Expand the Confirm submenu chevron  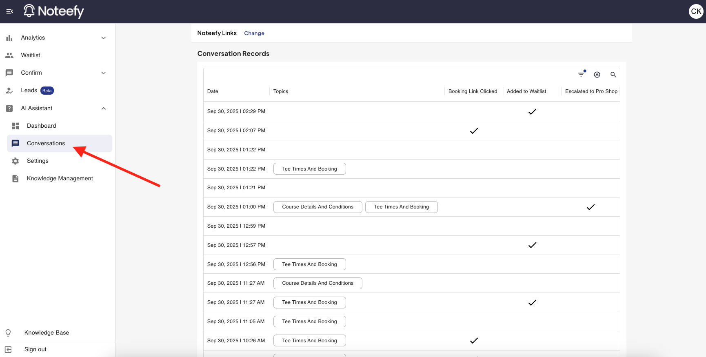104,73
